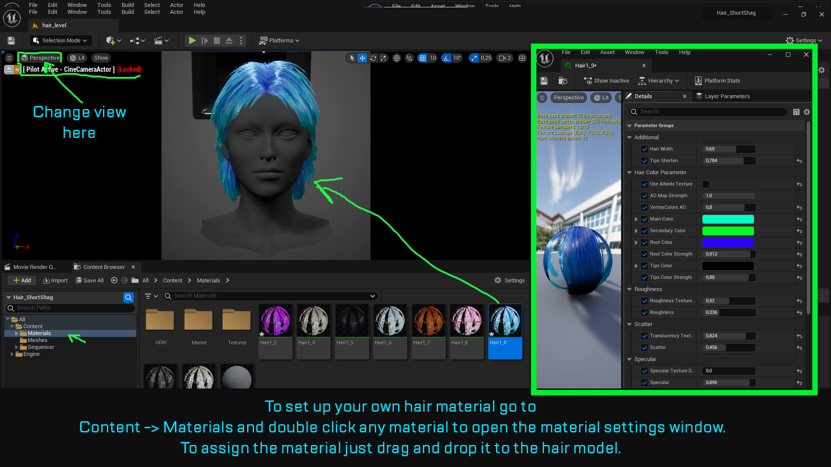Toggle the Scatter parameter checkbox
The width and height of the screenshot is (831, 467).
(644, 348)
